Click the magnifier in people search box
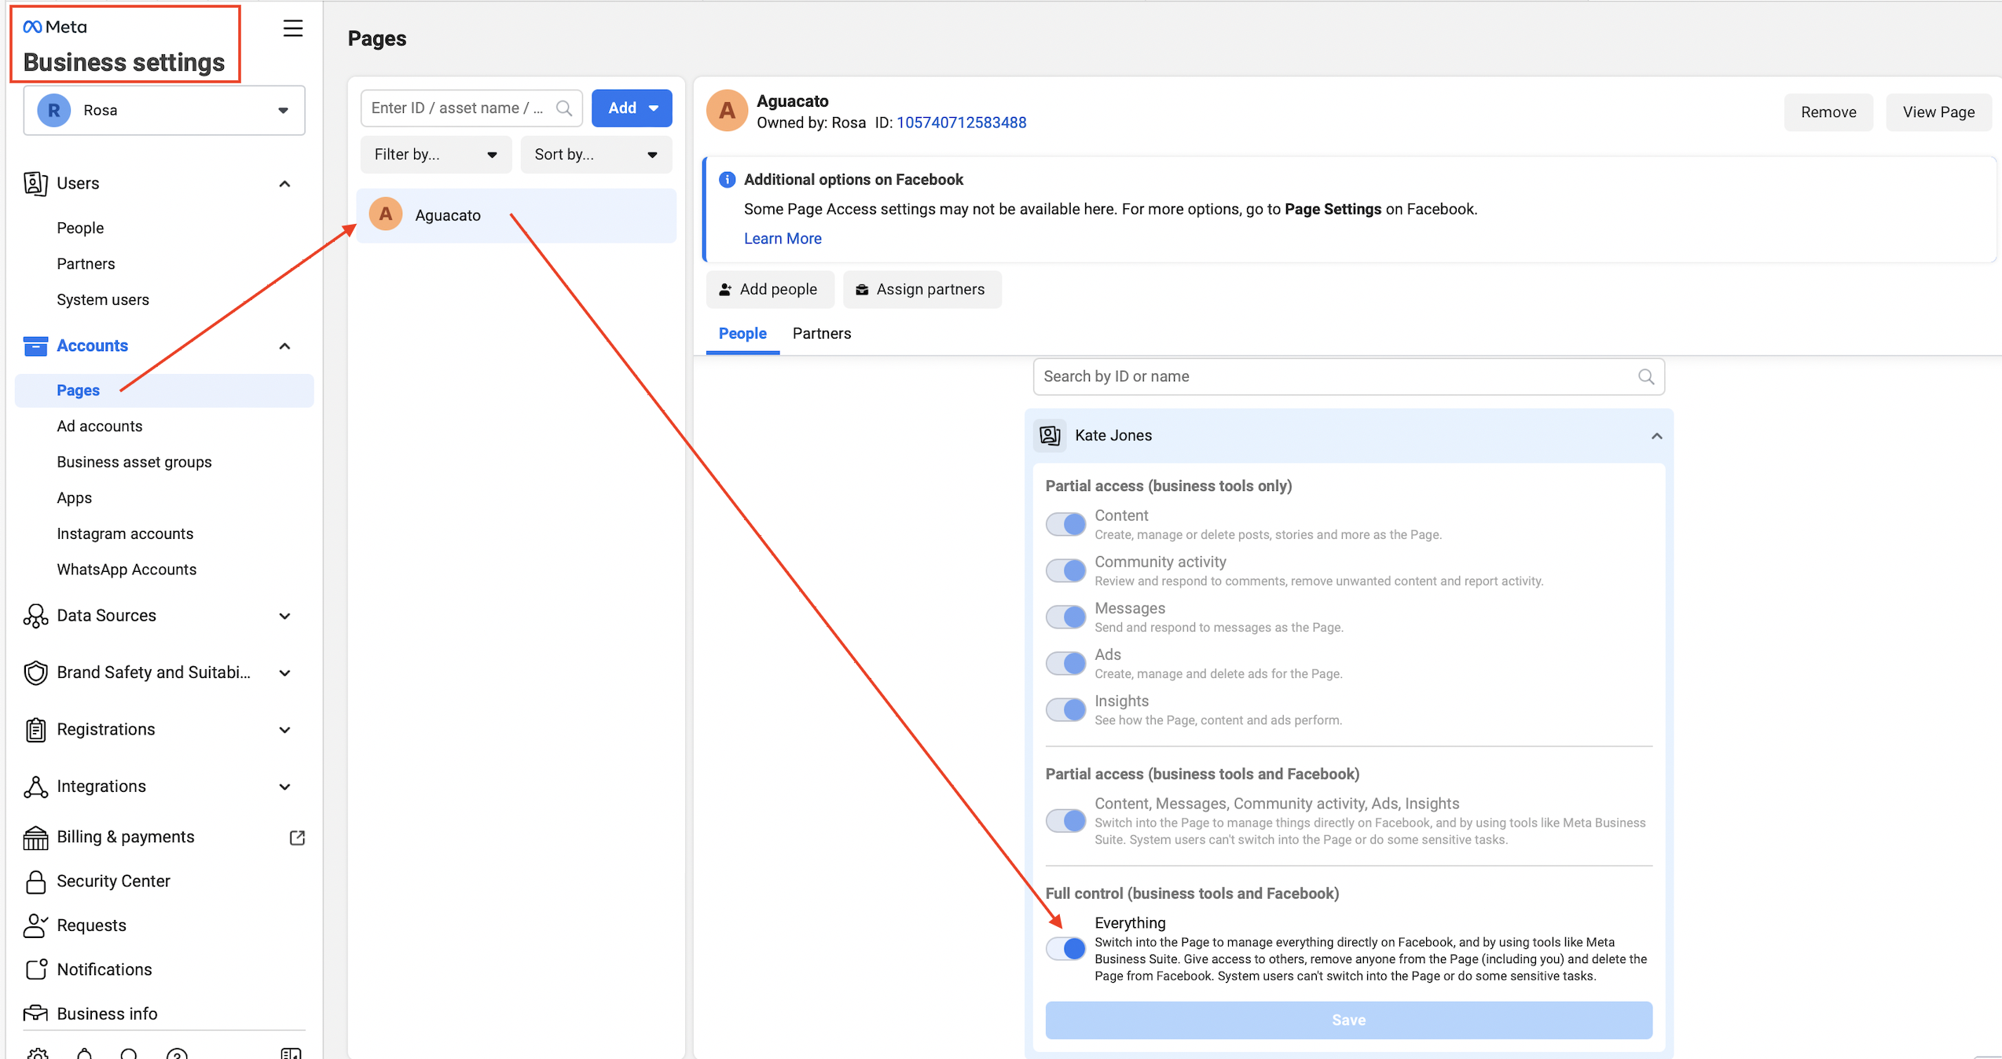Viewport: 2002px width, 1059px height. [x=1646, y=377]
